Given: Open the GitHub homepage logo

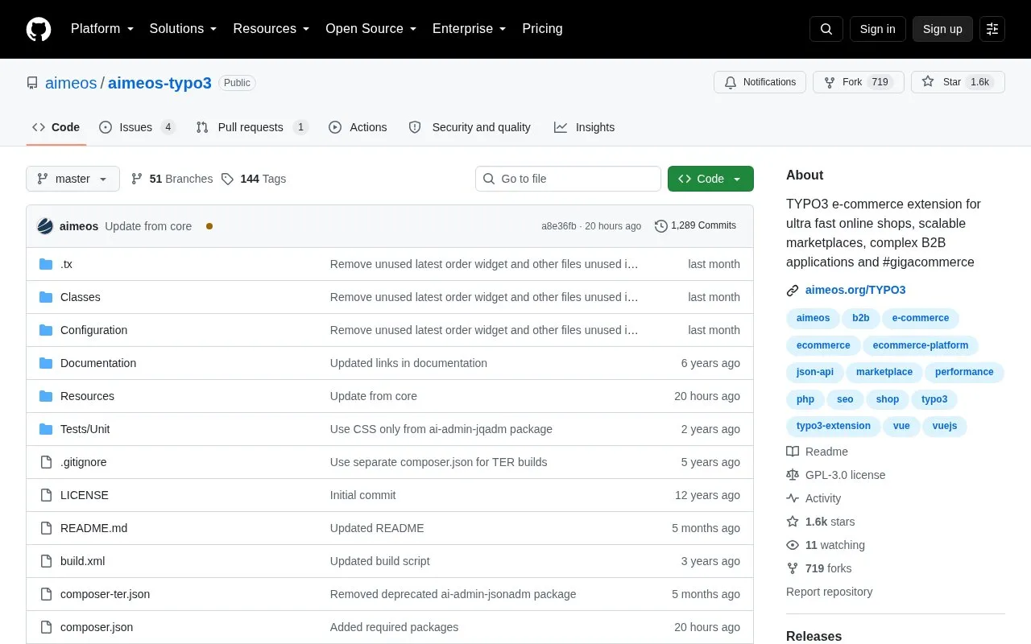Looking at the screenshot, I should [x=39, y=29].
